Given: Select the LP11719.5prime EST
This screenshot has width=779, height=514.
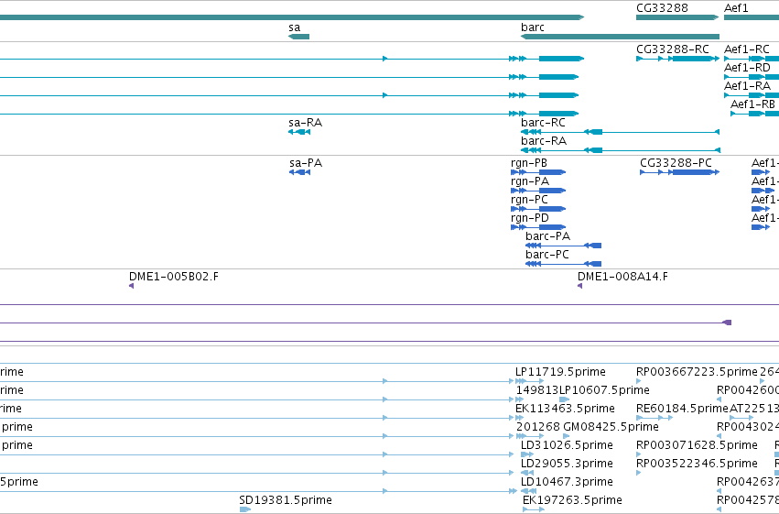Looking at the screenshot, I should [560, 372].
